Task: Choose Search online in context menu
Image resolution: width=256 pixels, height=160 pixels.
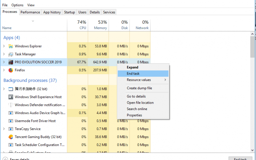Action: pos(143,109)
